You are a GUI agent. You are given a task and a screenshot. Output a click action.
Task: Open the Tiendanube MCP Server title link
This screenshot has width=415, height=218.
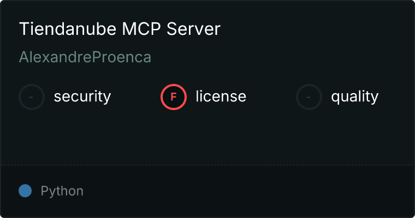coord(120,29)
